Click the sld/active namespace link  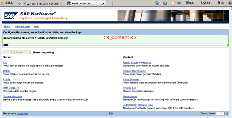22,113
